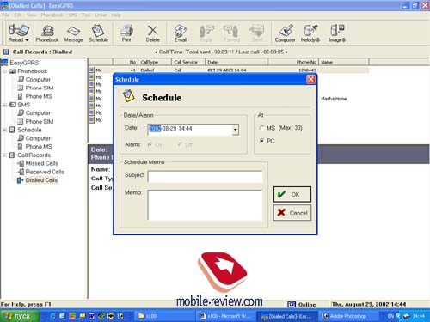Open Received Calls in tree

pos(45,172)
